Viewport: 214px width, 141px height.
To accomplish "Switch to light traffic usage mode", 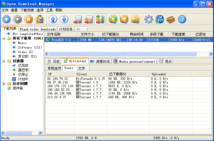I will point(78,19).
